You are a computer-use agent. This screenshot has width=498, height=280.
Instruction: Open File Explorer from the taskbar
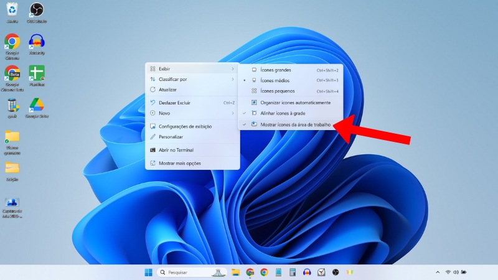pyautogui.click(x=236, y=273)
